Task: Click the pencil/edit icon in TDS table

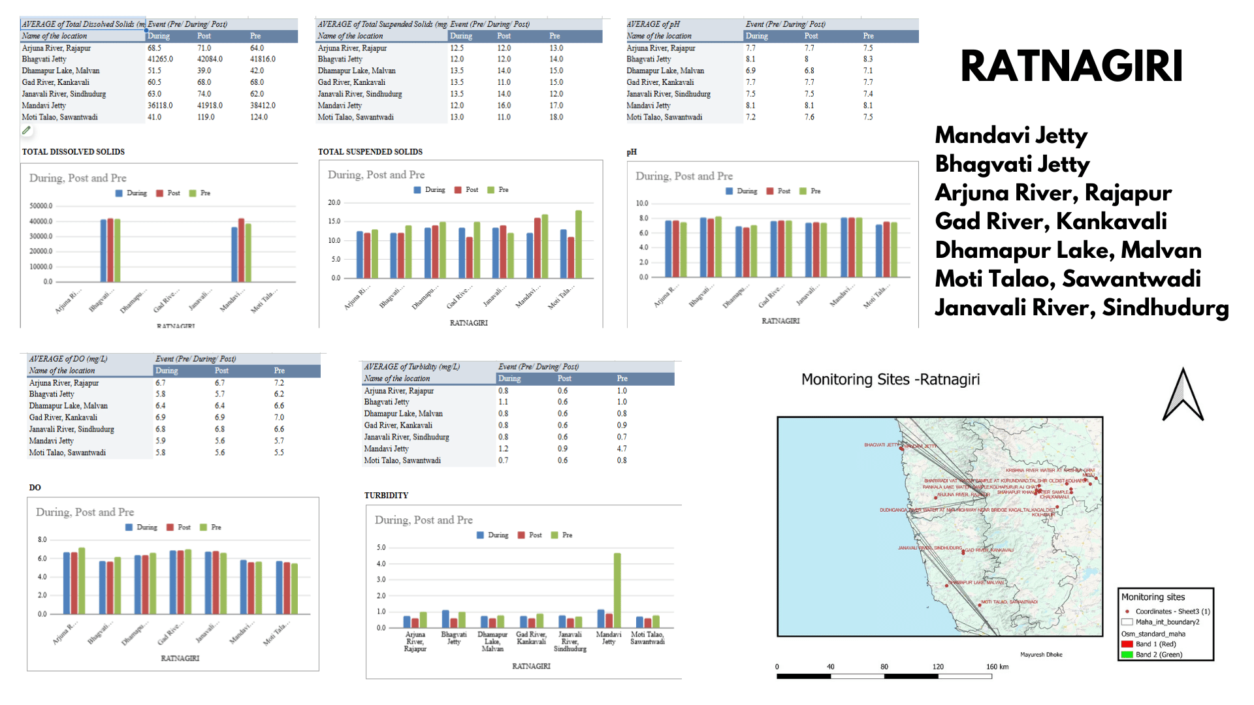Action: point(27,132)
